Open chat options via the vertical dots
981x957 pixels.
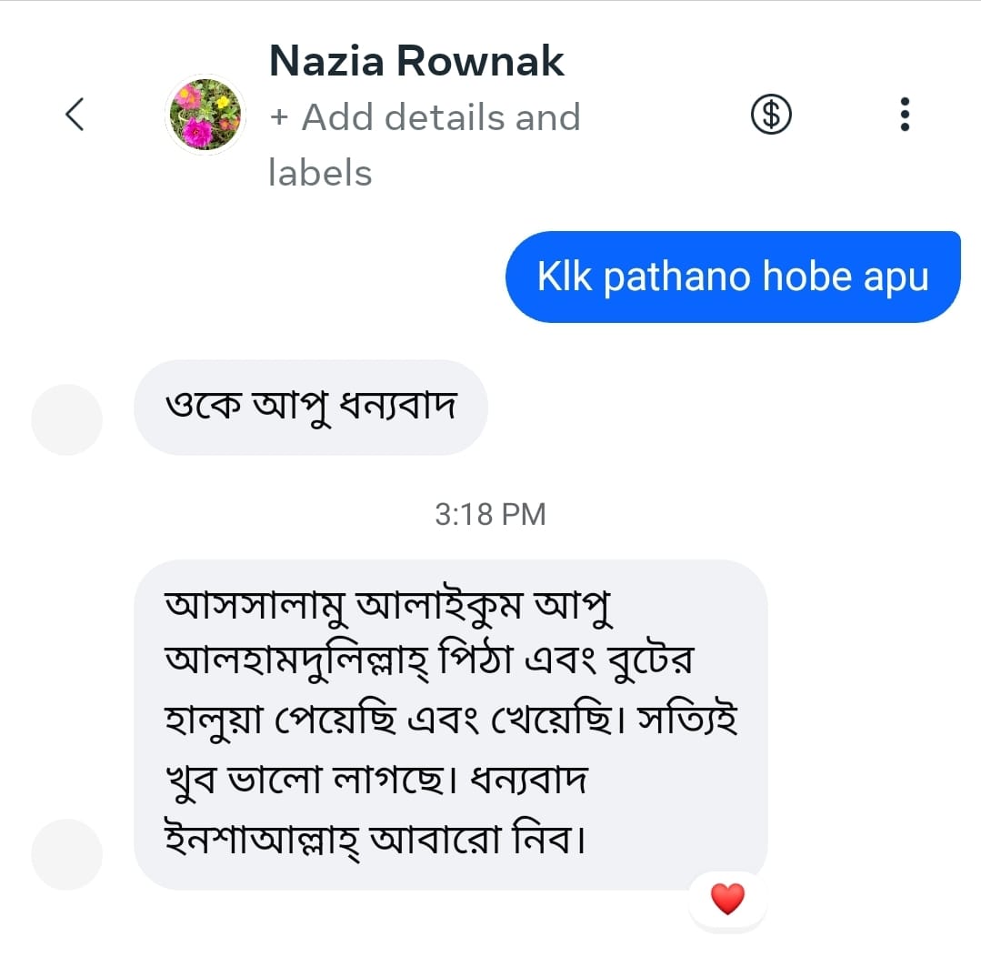coord(905,114)
